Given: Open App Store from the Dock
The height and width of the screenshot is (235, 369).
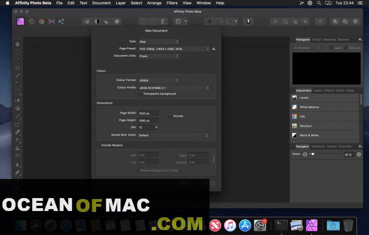Looking at the screenshot, I should (245, 225).
